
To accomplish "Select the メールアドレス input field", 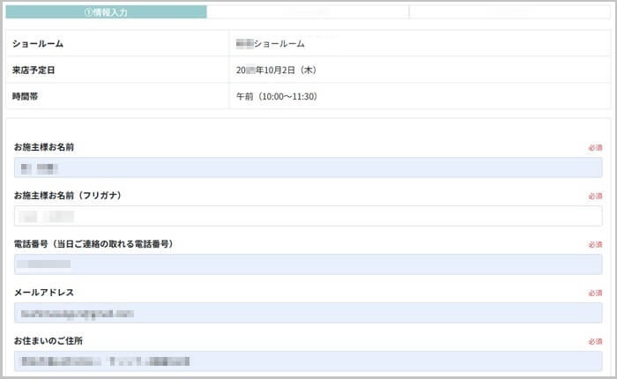I will pos(308,313).
